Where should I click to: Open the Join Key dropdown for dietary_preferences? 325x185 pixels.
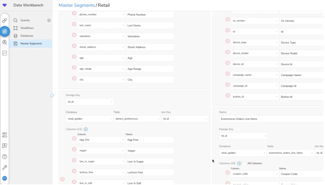tap(185, 119)
